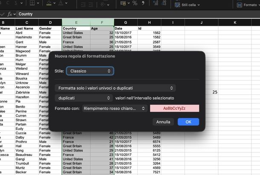Viewport: 260px width, 175px height.
Task: Click the formula bar containing Country
Action: click(x=138, y=14)
